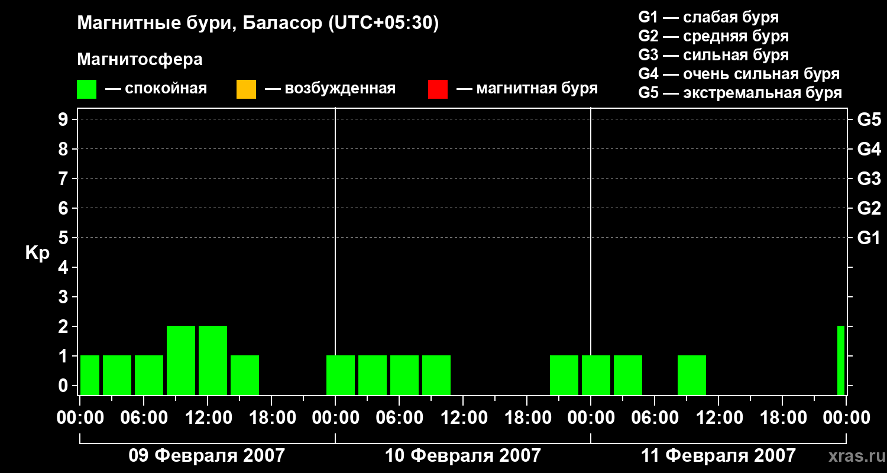Click the 'G1' label on right axis
887x473 pixels.
(869, 238)
